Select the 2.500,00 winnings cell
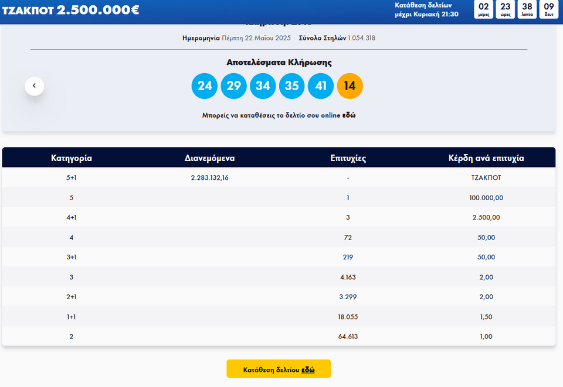This screenshot has height=387, width=563. 486,218
